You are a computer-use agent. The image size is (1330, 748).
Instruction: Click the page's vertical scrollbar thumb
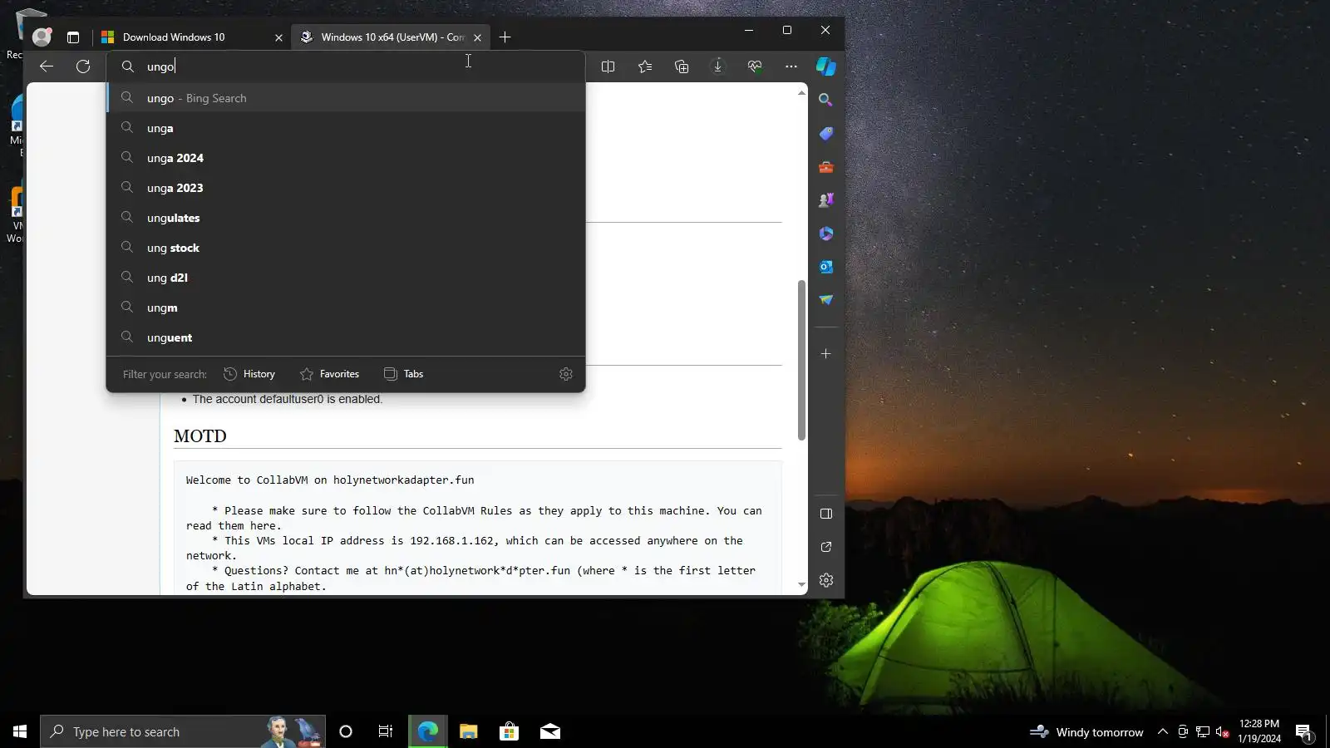(x=801, y=360)
